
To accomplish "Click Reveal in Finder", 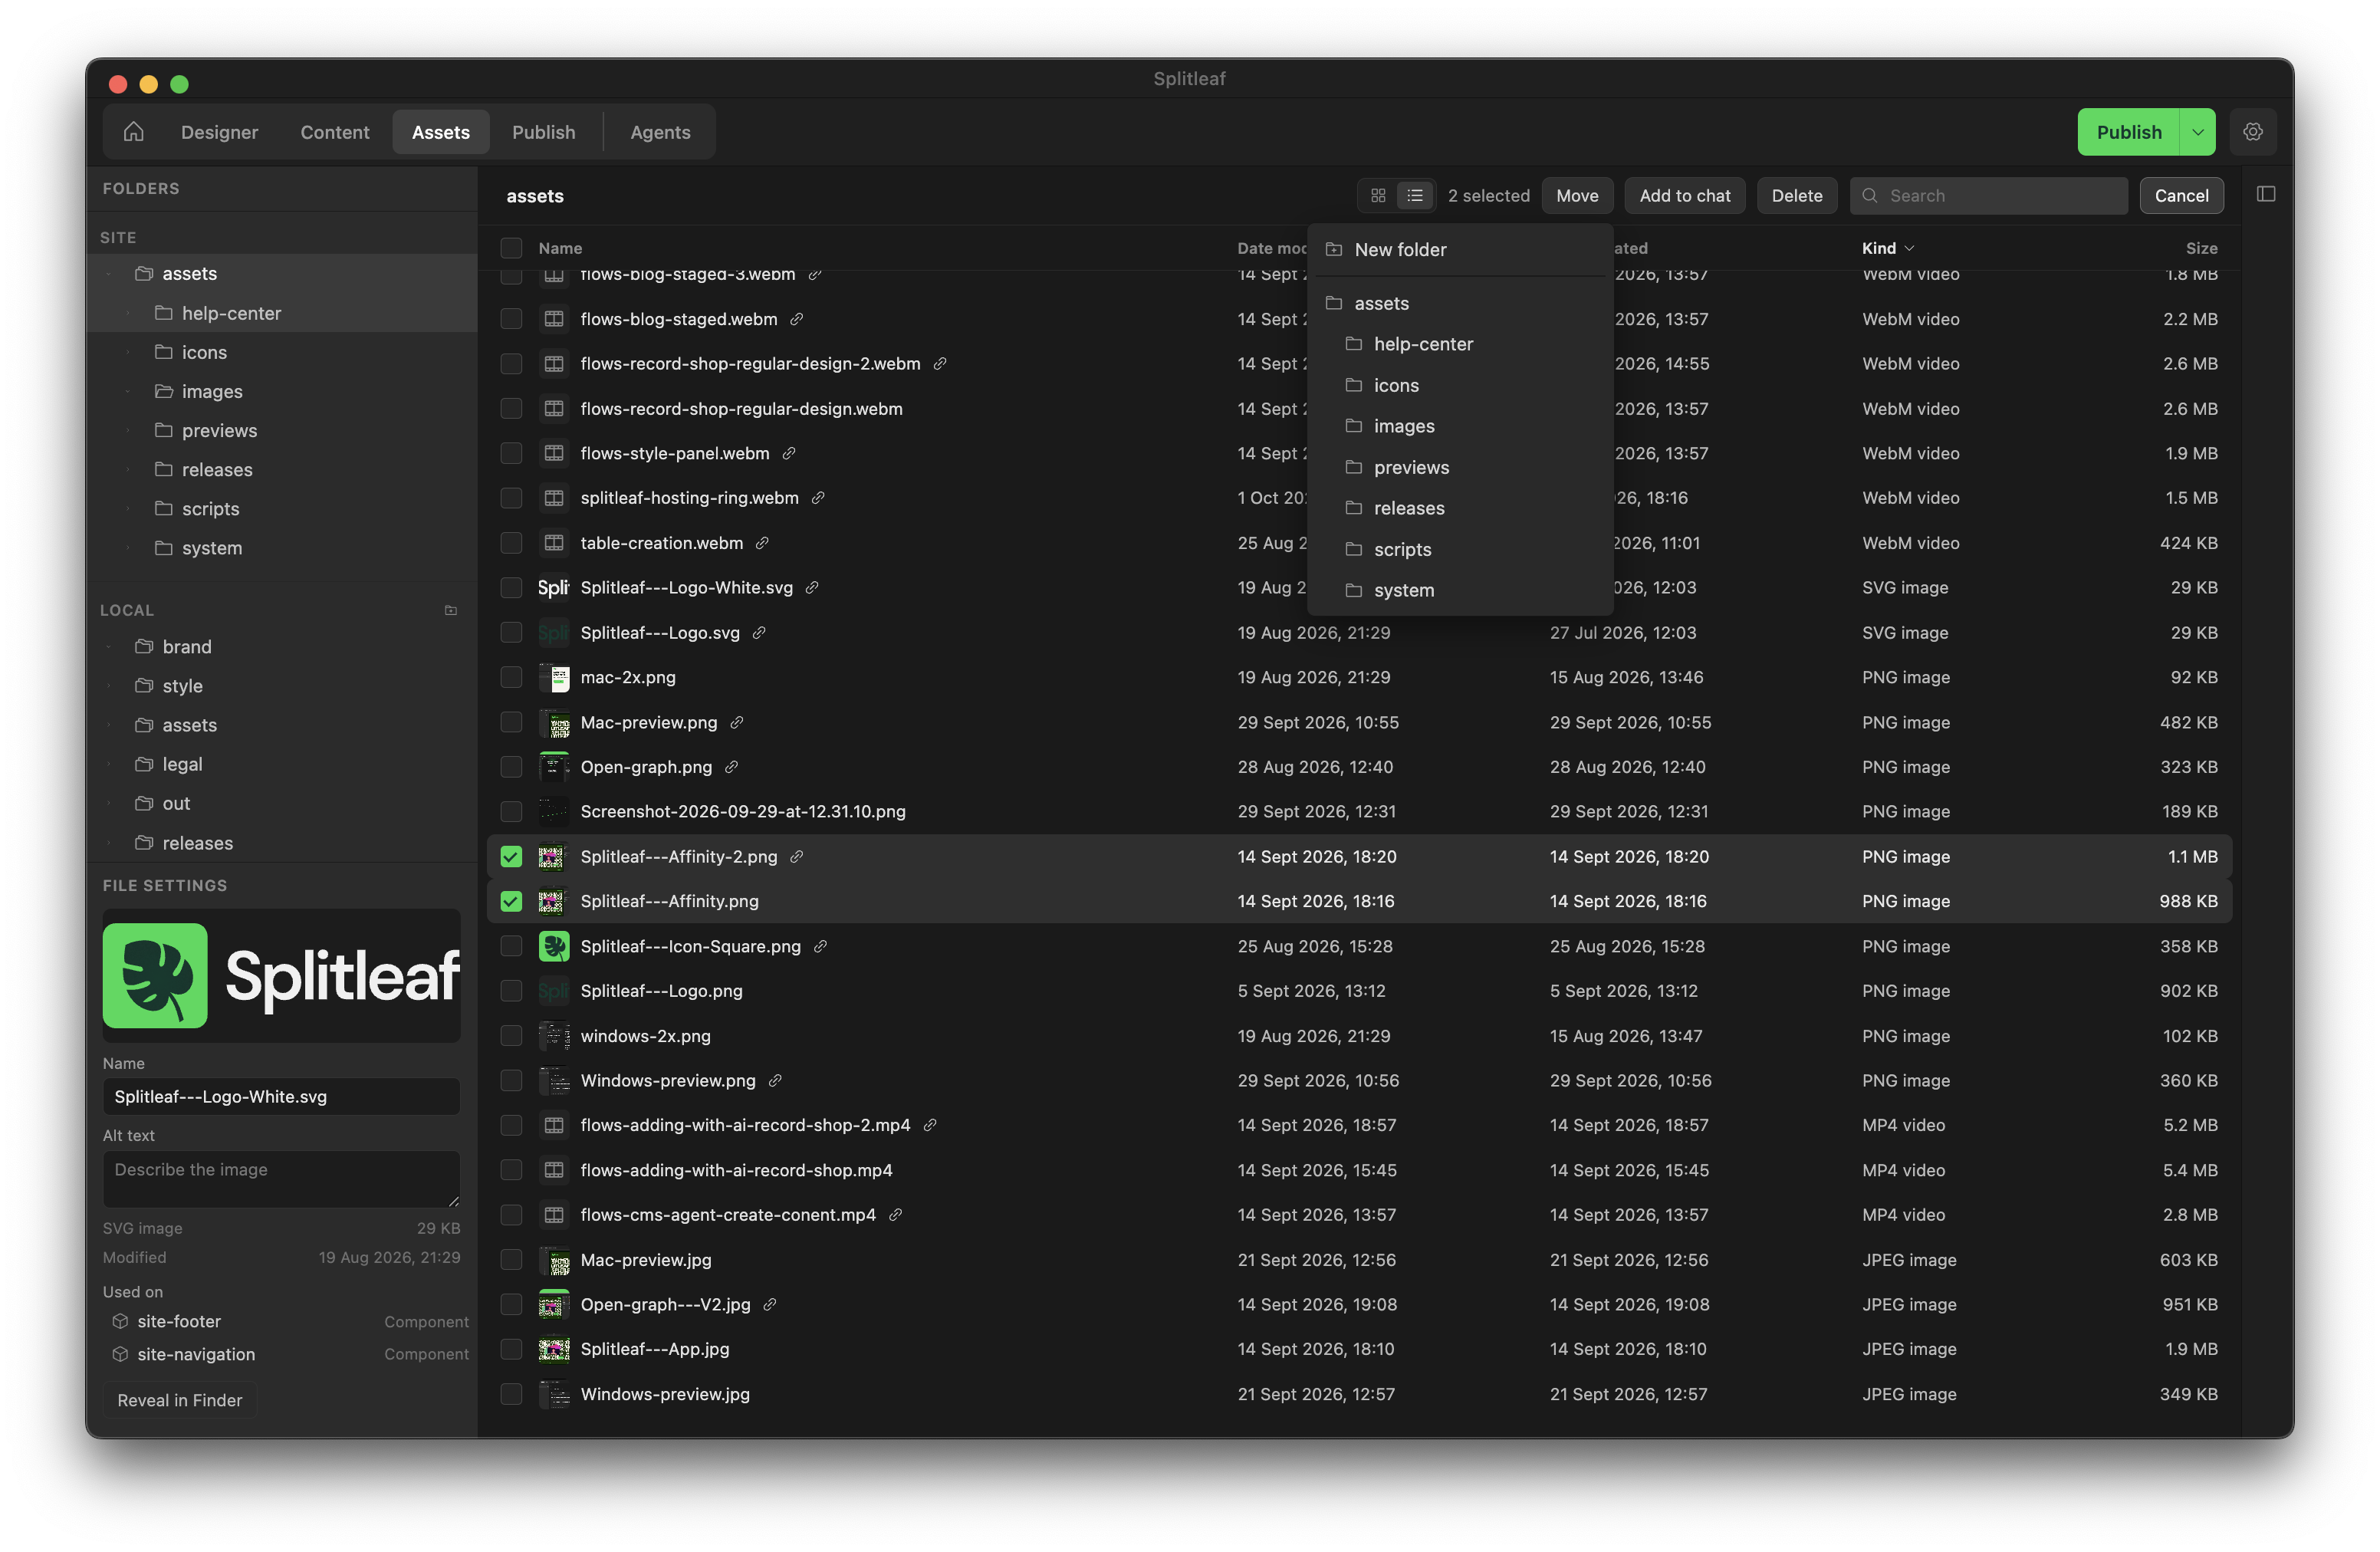I will (180, 1400).
